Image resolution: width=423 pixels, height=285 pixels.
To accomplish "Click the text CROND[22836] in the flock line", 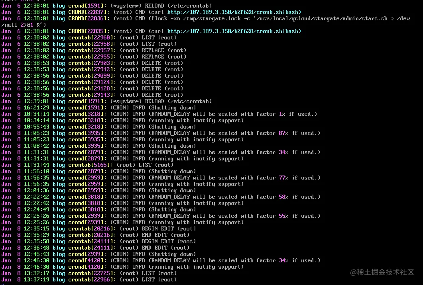I will [x=89, y=19].
